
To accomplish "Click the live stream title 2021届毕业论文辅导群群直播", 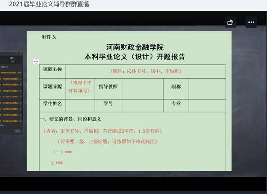I will coord(49,4).
